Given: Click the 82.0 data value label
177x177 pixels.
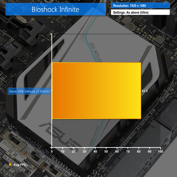Looking at the screenshot, I should pos(145,91).
